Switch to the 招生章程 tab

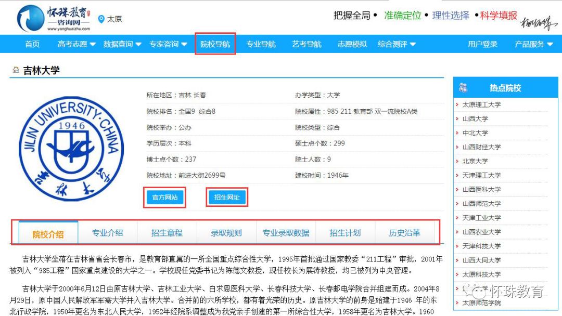(167, 233)
